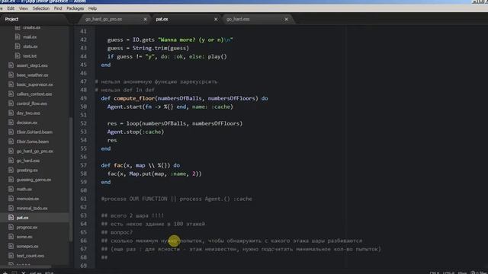The image size is (488, 274).
Task: Click the Project tree view tab
Action: [x=11, y=19]
